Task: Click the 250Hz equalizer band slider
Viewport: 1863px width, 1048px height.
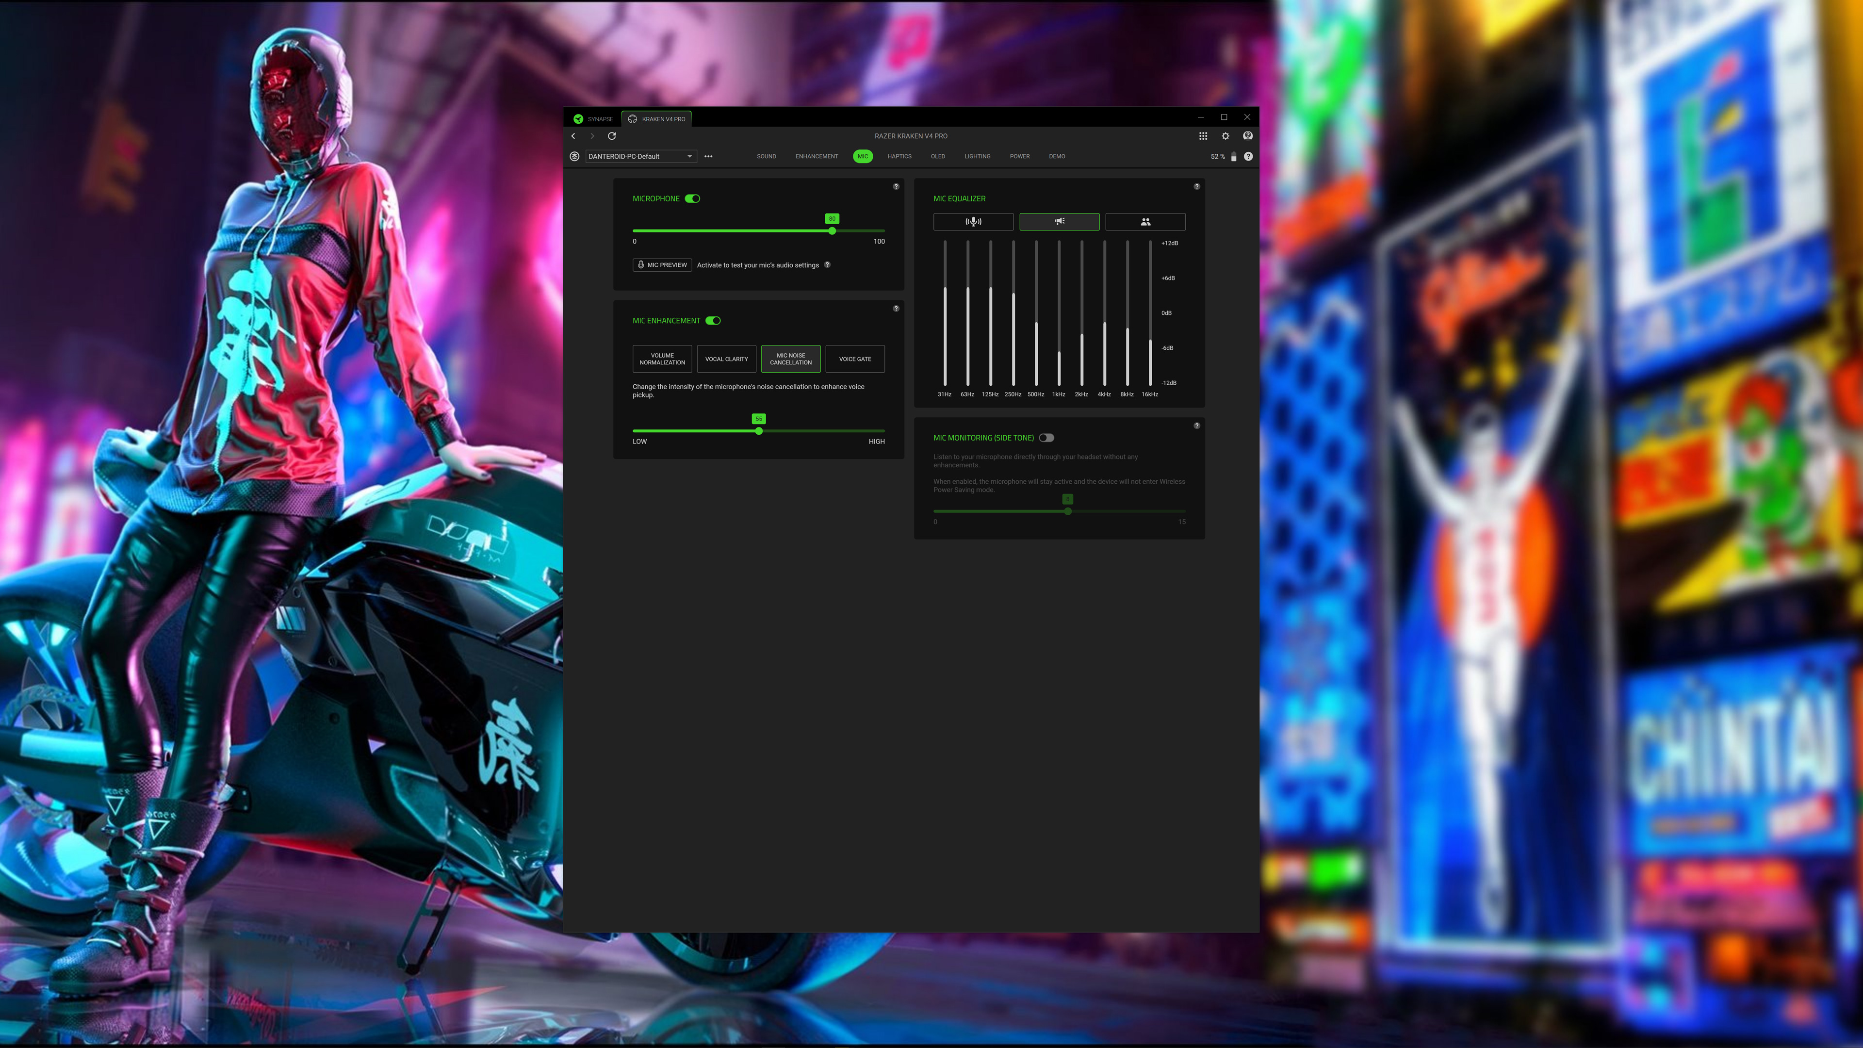Action: click(x=1013, y=314)
